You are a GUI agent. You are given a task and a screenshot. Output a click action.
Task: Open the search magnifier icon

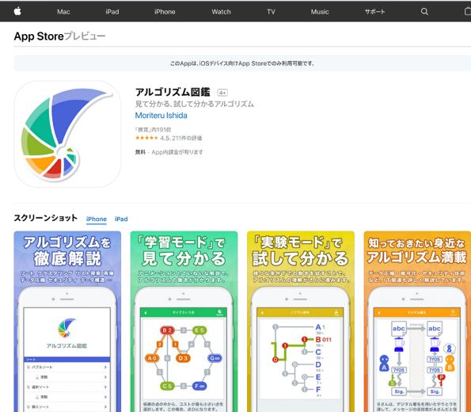point(424,11)
